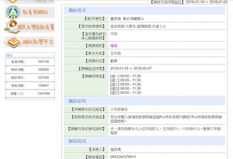Select the 職缺需求 section header

click(77, 10)
